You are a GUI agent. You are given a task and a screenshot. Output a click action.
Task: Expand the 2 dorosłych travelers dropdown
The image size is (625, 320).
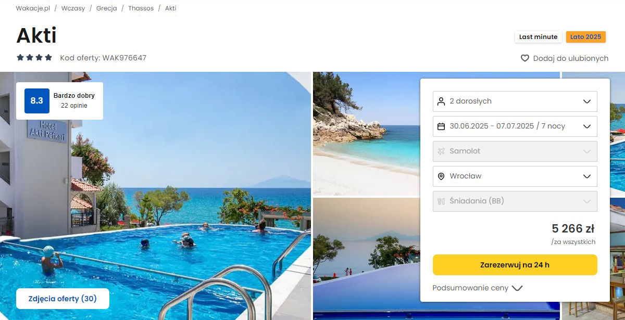click(x=515, y=101)
